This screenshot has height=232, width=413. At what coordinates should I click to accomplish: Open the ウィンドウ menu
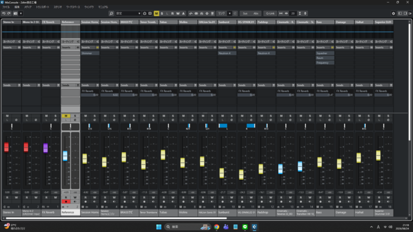[x=89, y=7]
